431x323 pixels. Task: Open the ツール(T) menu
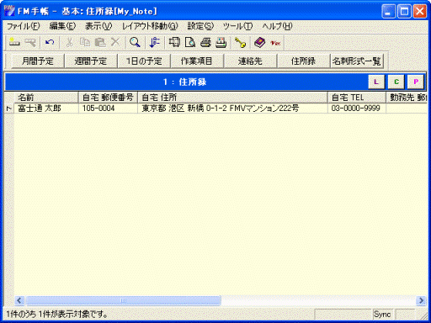click(x=237, y=26)
